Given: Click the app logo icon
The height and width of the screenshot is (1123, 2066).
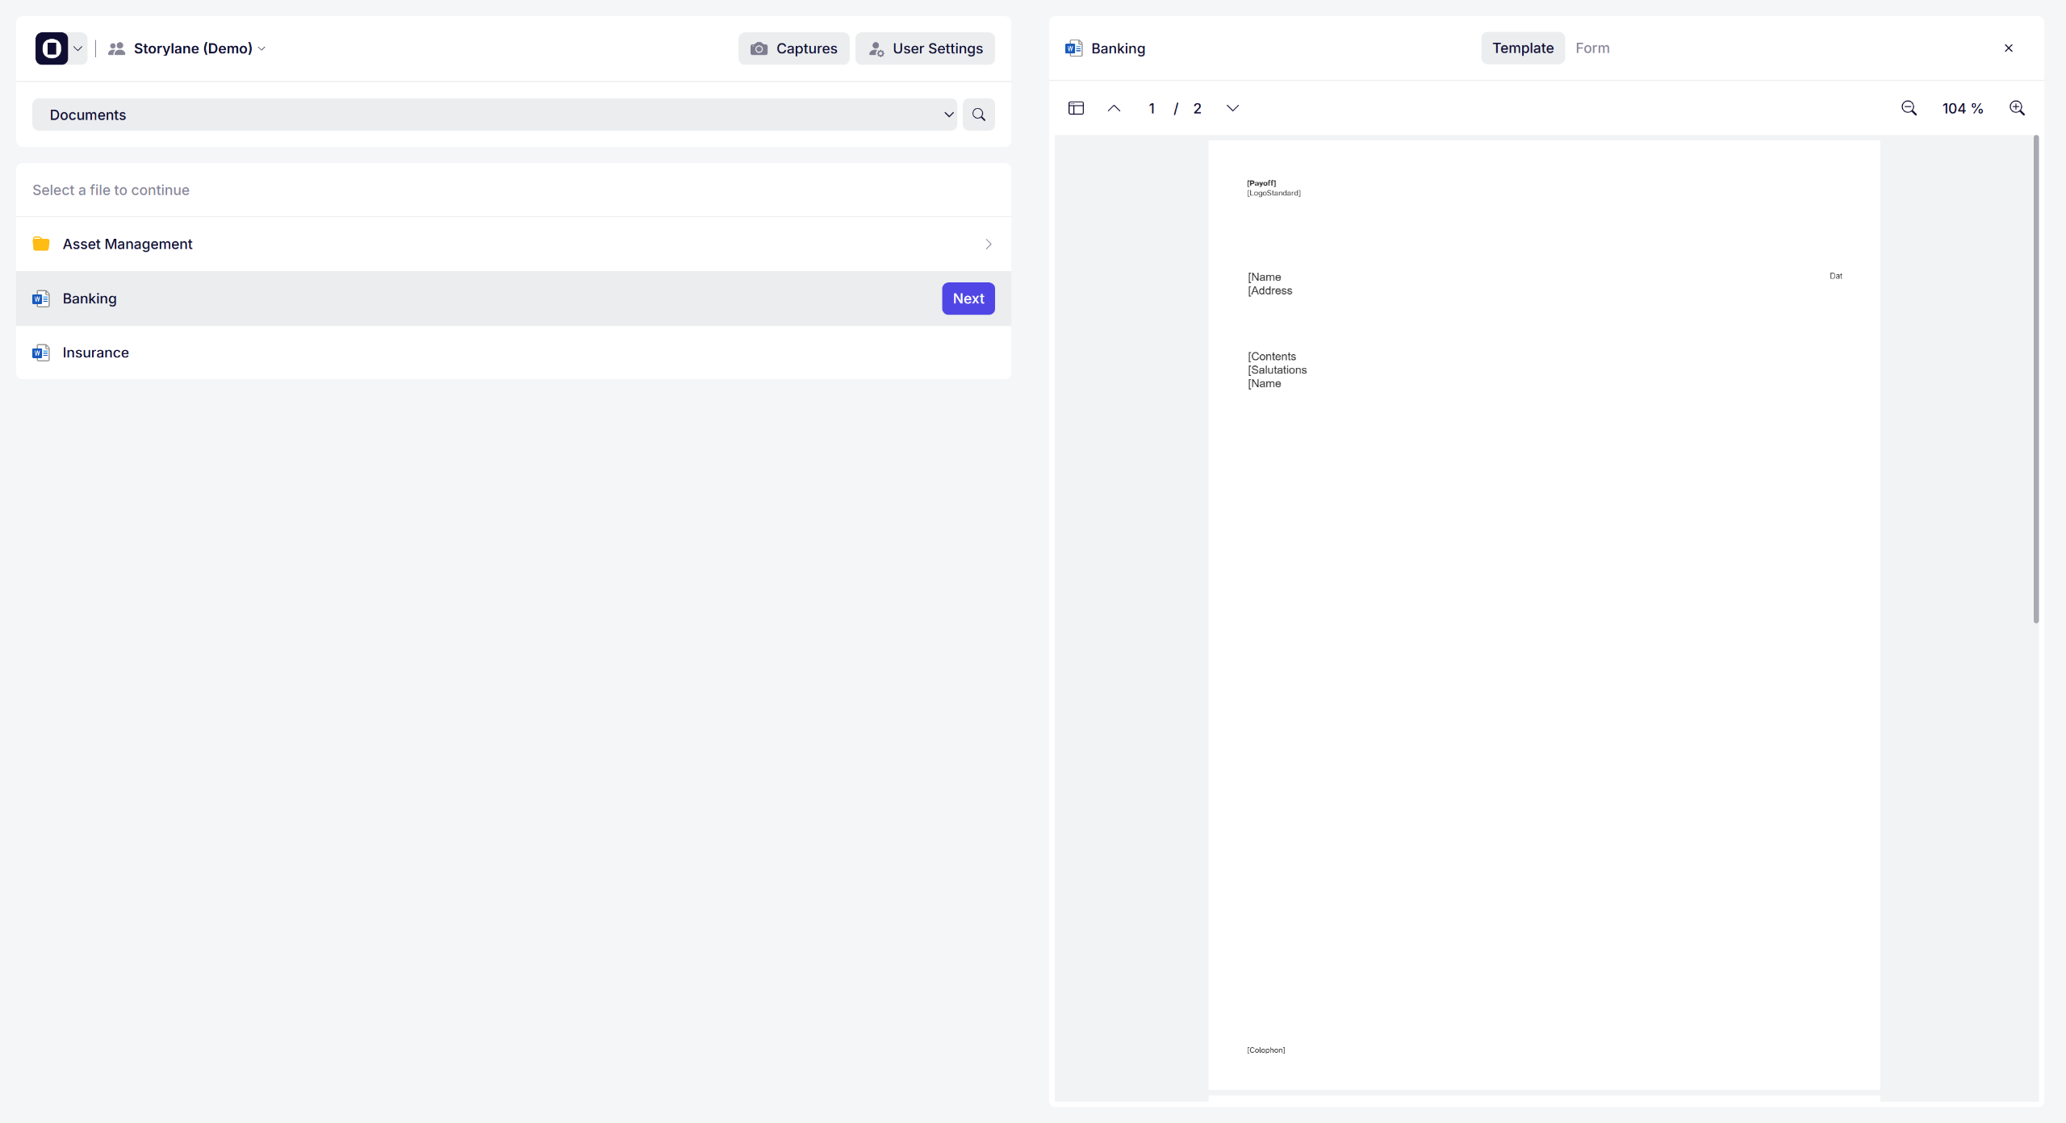Looking at the screenshot, I should pos(52,48).
